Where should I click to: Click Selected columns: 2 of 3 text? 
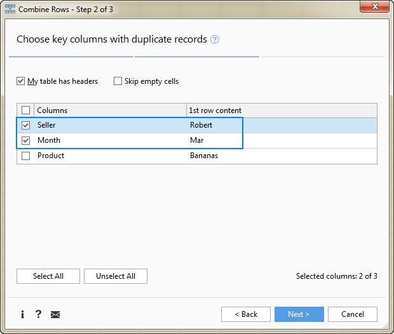[x=336, y=276]
